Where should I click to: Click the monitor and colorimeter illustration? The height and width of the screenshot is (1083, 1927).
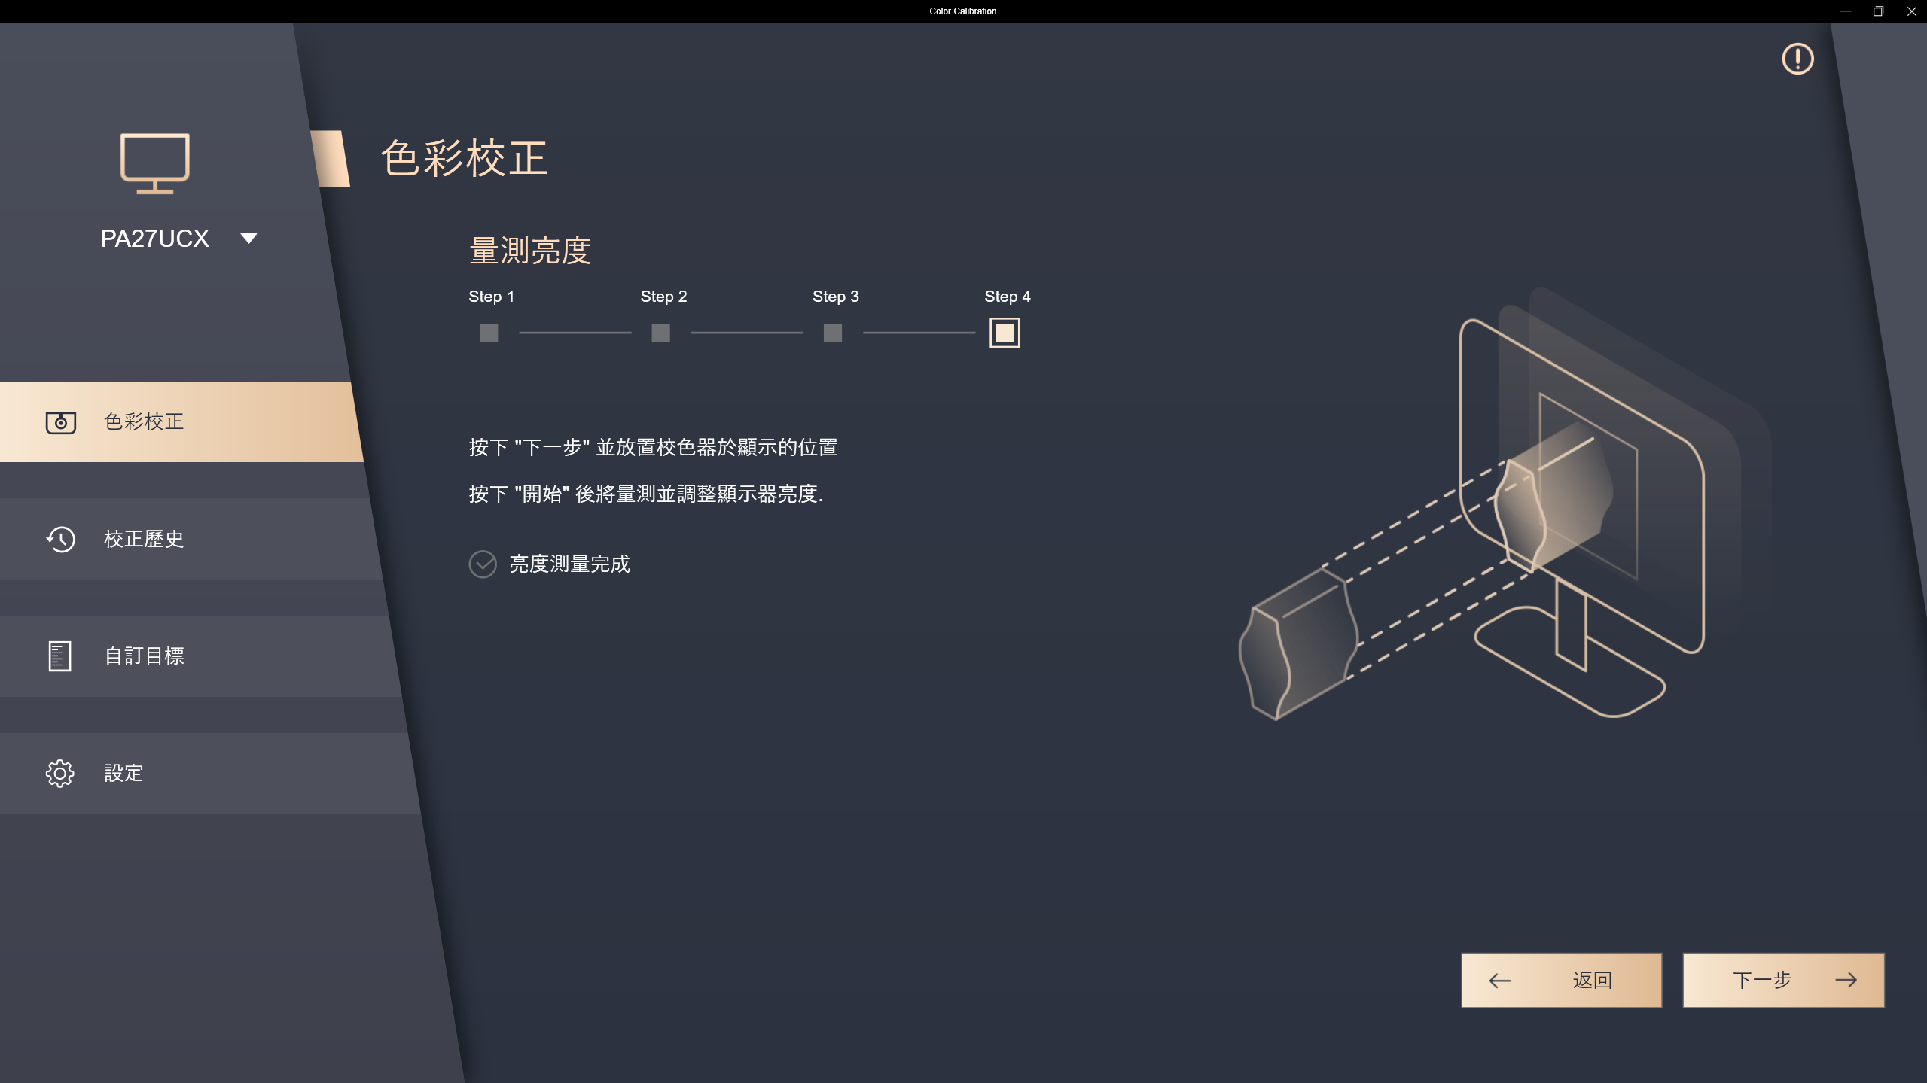[x=1505, y=504]
